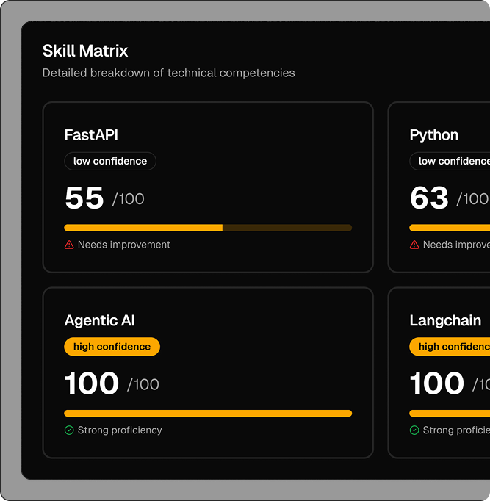Image resolution: width=490 pixels, height=501 pixels.
Task: Click the score 100 in Agentic AI card
Action: tap(92, 383)
